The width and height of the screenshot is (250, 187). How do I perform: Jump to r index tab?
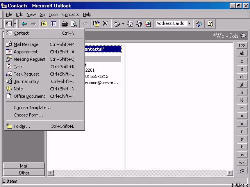242,131
